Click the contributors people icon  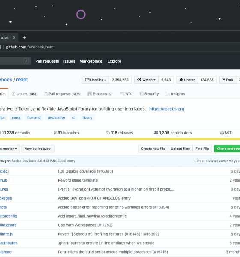(x=156, y=133)
